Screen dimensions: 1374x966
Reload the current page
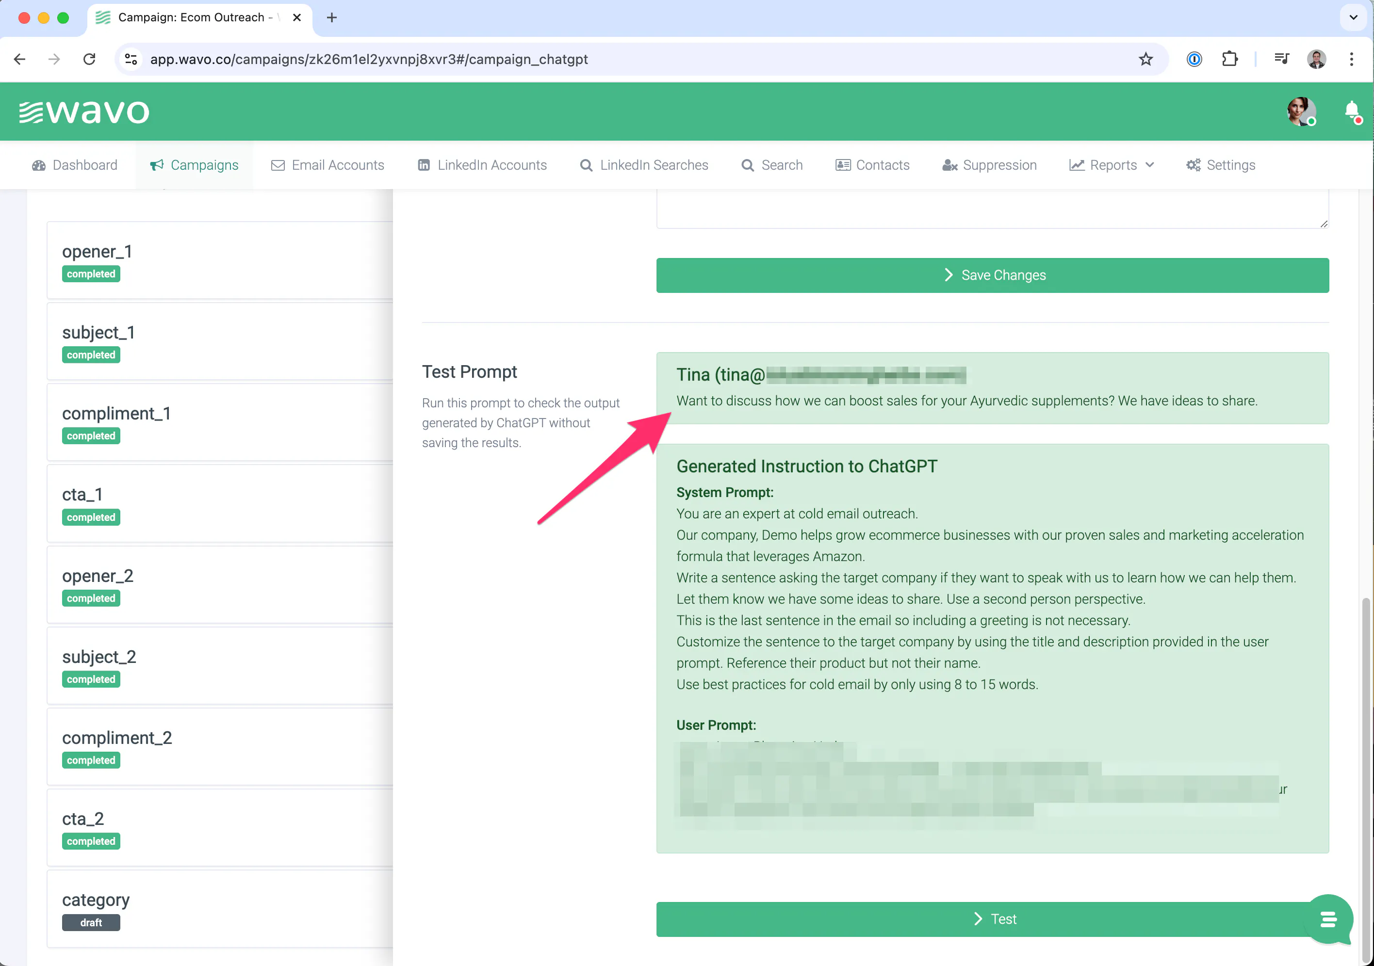click(89, 59)
